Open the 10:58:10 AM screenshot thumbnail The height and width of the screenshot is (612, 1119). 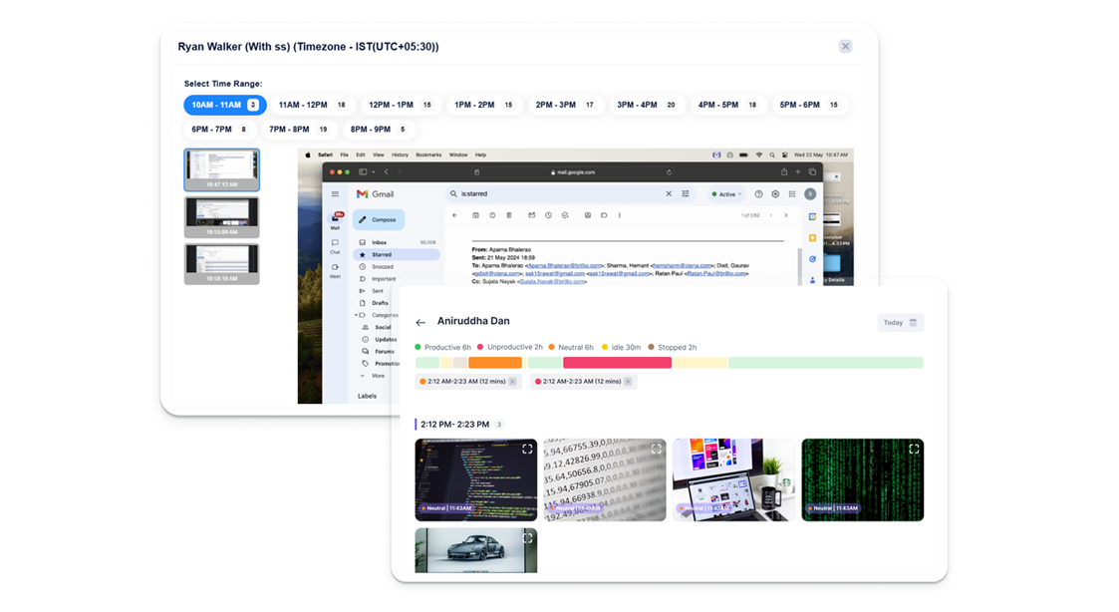pyautogui.click(x=222, y=264)
